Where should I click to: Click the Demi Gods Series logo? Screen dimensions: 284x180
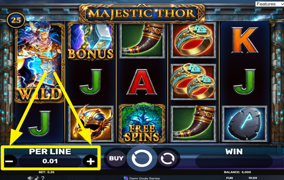click(142, 178)
